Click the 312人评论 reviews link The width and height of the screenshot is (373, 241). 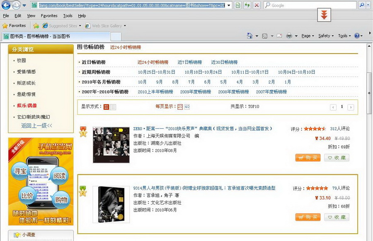[x=340, y=129]
